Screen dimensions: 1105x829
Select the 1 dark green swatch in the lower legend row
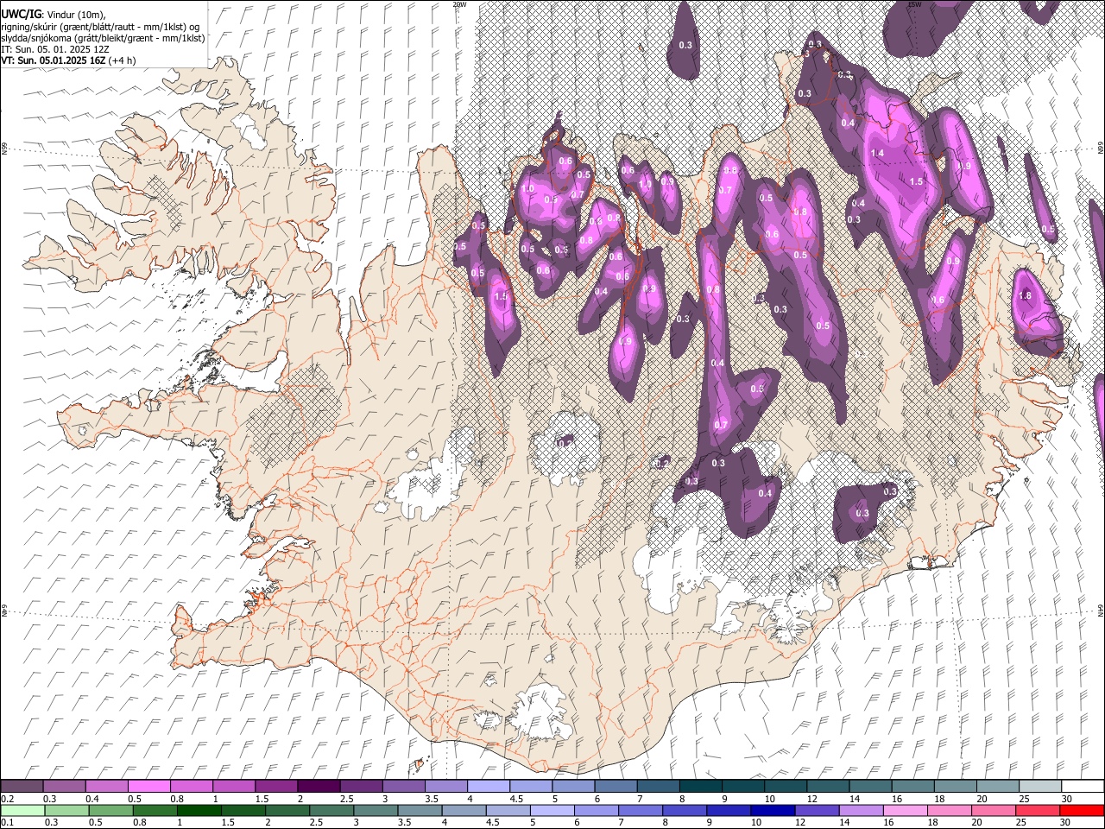(199, 810)
